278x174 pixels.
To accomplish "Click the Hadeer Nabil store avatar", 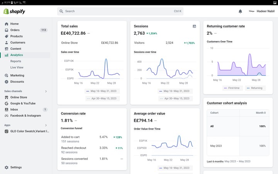I will tap(252, 11).
